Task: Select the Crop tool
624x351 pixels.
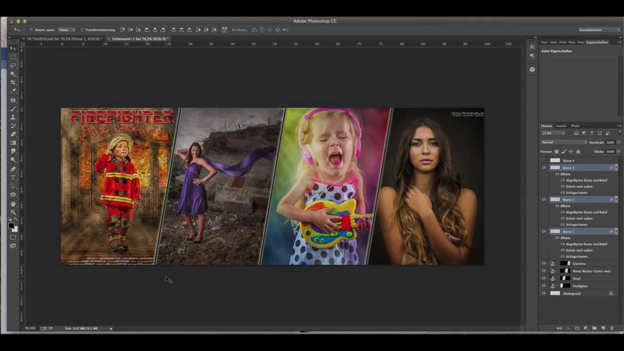Action: pyautogui.click(x=13, y=82)
